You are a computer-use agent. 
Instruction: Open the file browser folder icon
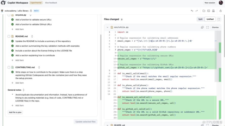[x=204, y=11]
